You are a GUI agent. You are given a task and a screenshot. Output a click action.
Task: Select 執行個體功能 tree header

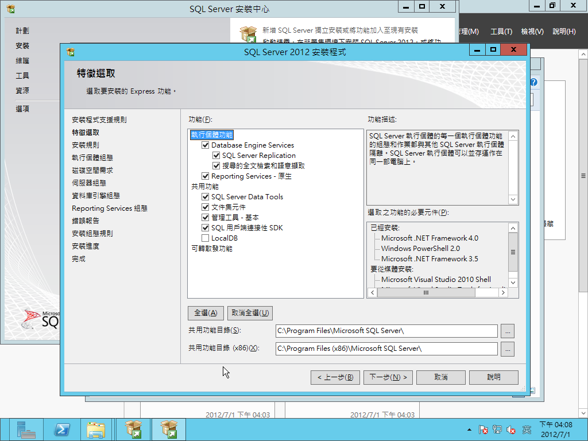point(212,134)
